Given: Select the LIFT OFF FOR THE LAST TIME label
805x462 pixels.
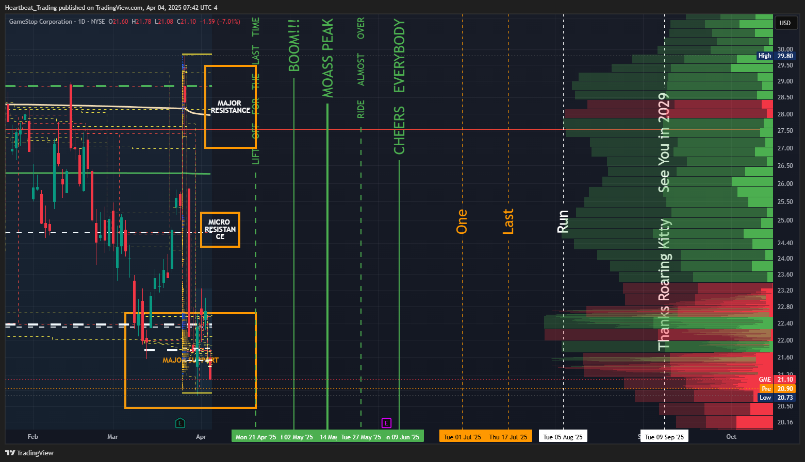Looking at the screenshot, I should [x=256, y=91].
